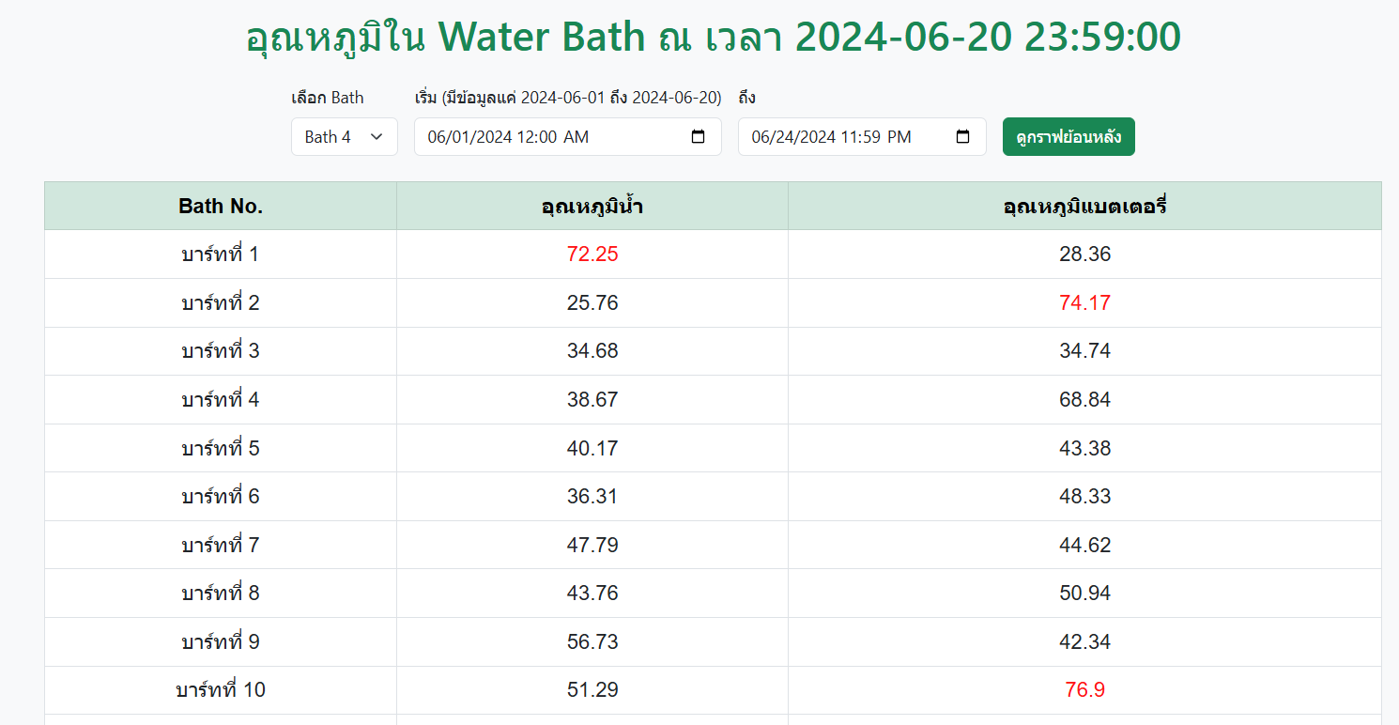
Task: Click water temperature value 40.17
Action: (x=592, y=449)
